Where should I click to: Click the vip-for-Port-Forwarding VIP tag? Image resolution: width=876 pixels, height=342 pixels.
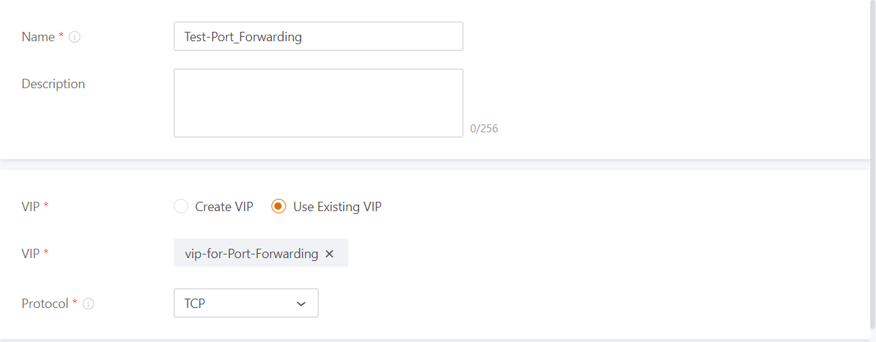(251, 254)
